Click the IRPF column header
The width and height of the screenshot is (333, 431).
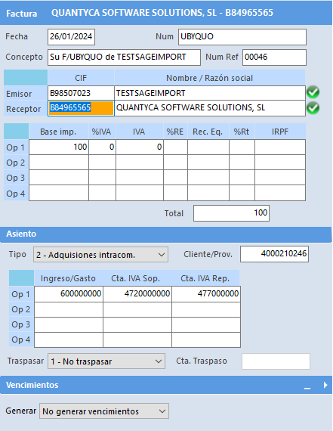click(280, 132)
